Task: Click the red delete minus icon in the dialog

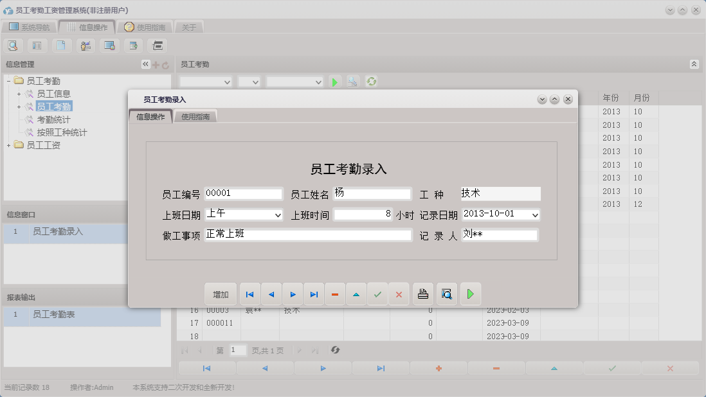Action: click(334, 294)
